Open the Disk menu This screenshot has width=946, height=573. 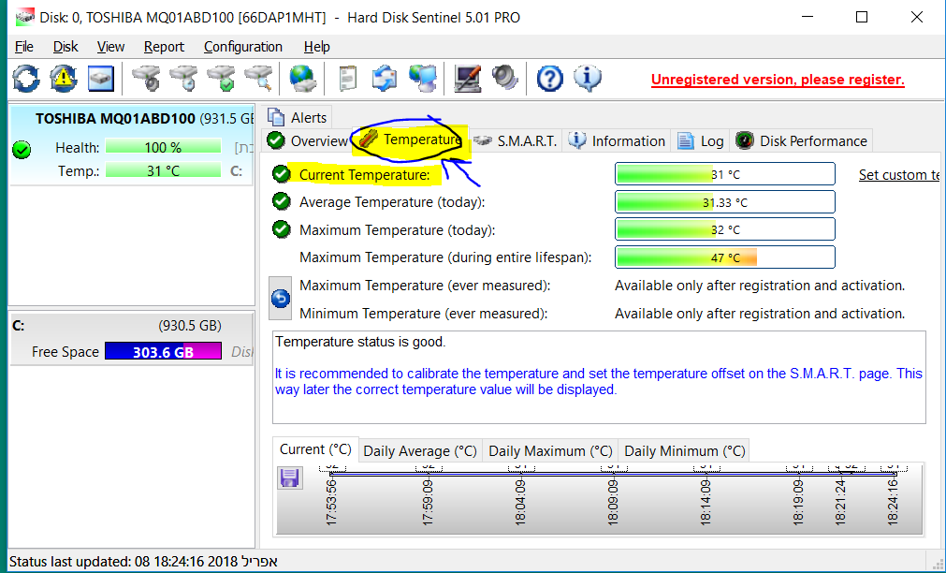click(65, 47)
